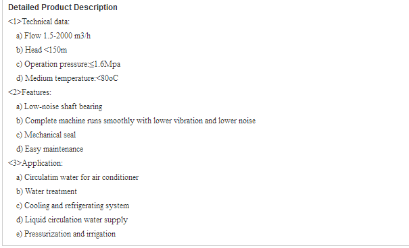Click the Easy maintenance feature line
The height and width of the screenshot is (248, 409).
[49, 149]
